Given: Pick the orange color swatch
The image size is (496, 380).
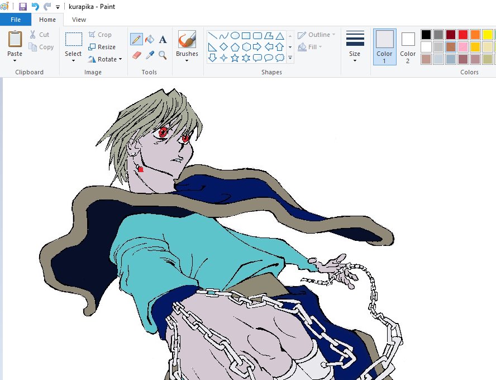Looking at the screenshot, I should pos(475,35).
